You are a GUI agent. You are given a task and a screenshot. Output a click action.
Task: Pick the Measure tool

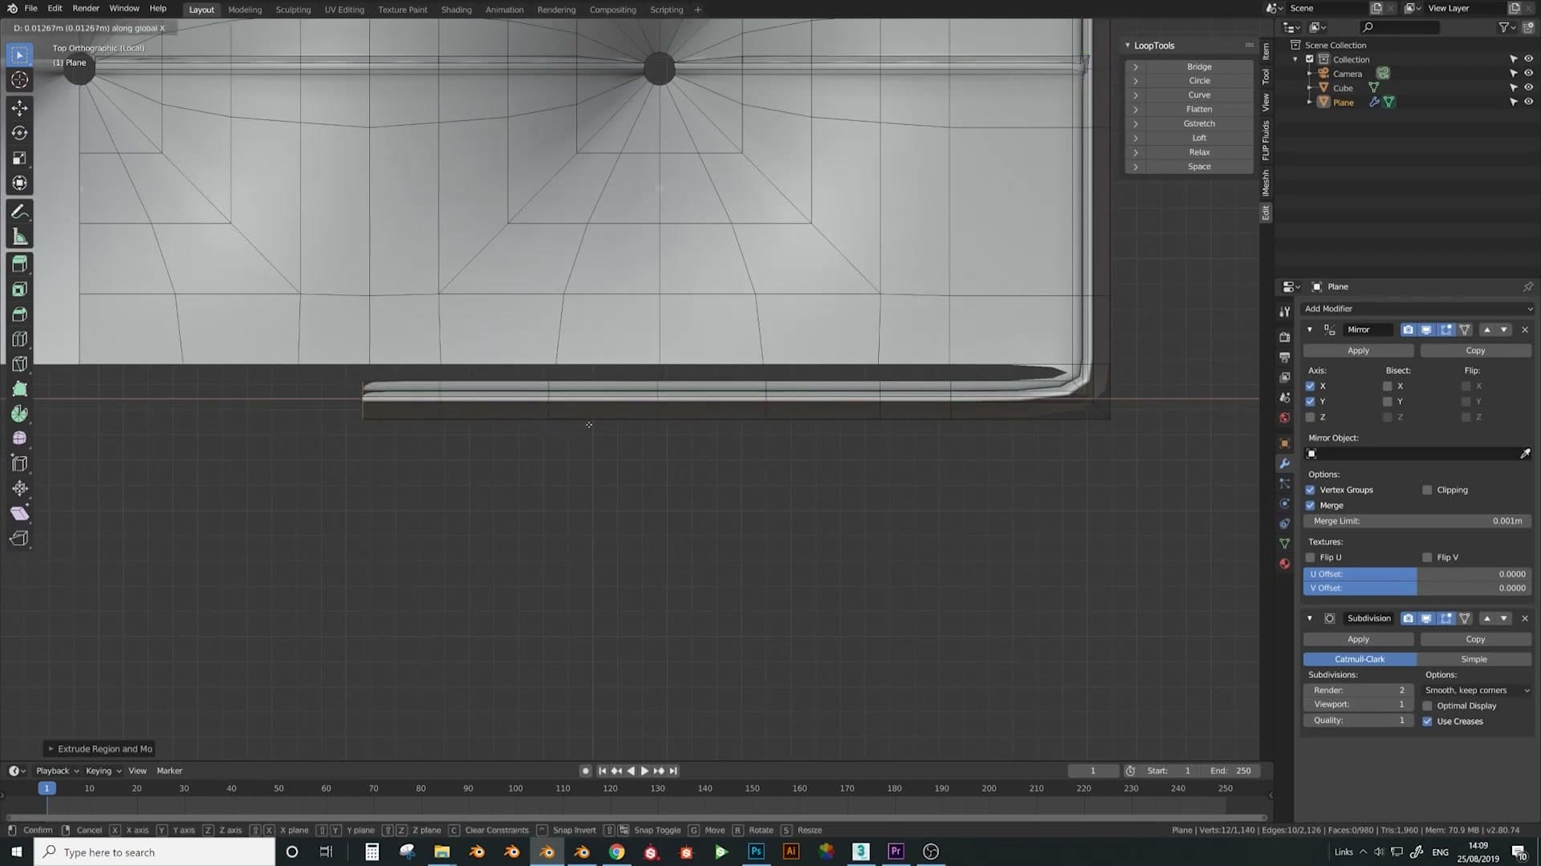coord(20,237)
